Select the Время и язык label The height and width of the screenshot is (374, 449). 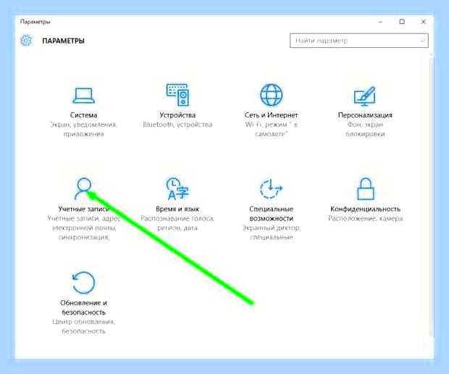177,209
